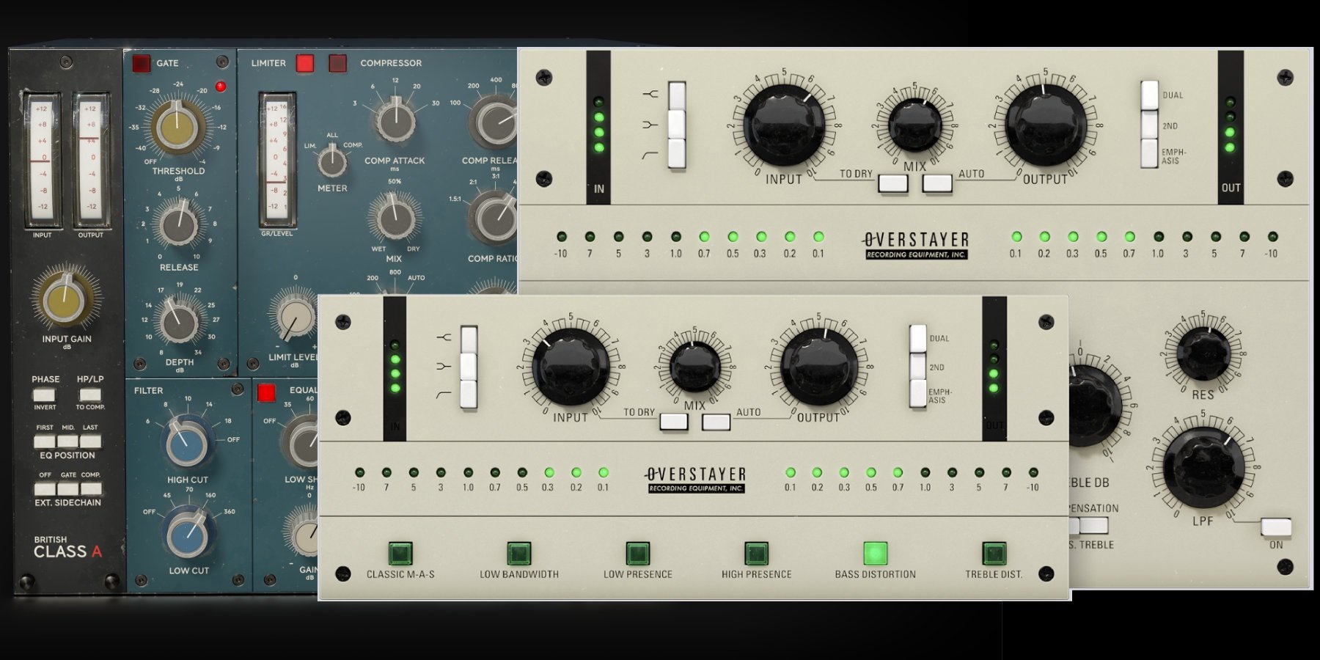This screenshot has width=1320, height=660.
Task: Enable HIGH PRESENCE green button
Action: 756,553
